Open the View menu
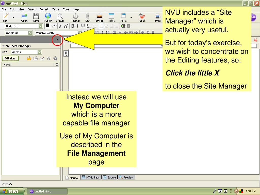260x195 pixels. click(x=21, y=9)
